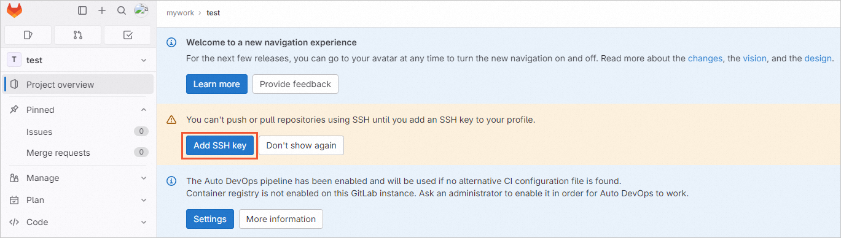Expand the test project dropdown chevron
This screenshot has height=238, width=841.
coord(144,60)
